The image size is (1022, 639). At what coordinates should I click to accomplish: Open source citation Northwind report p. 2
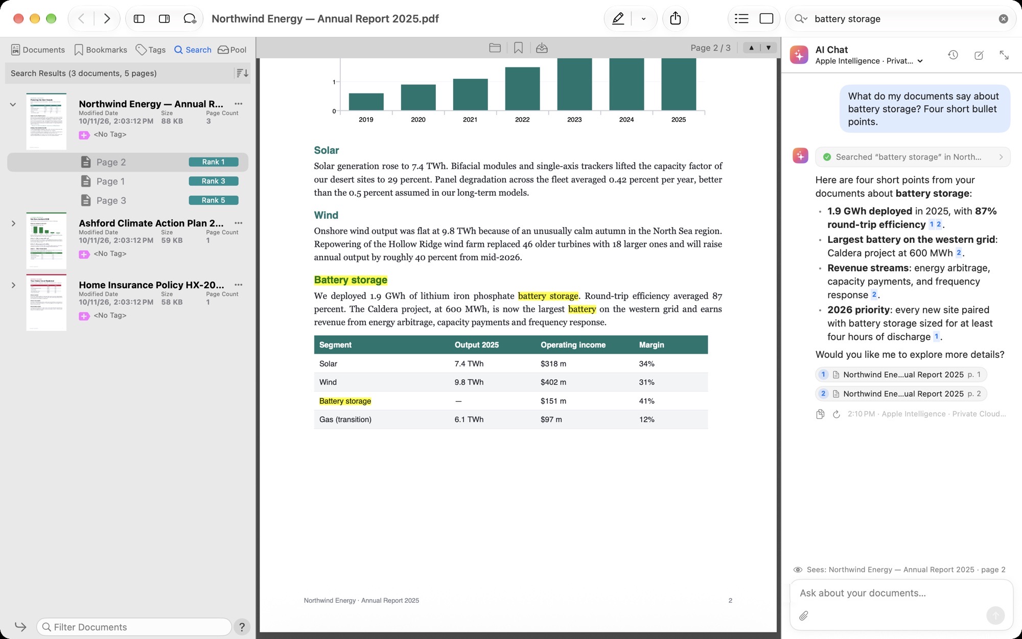901,394
